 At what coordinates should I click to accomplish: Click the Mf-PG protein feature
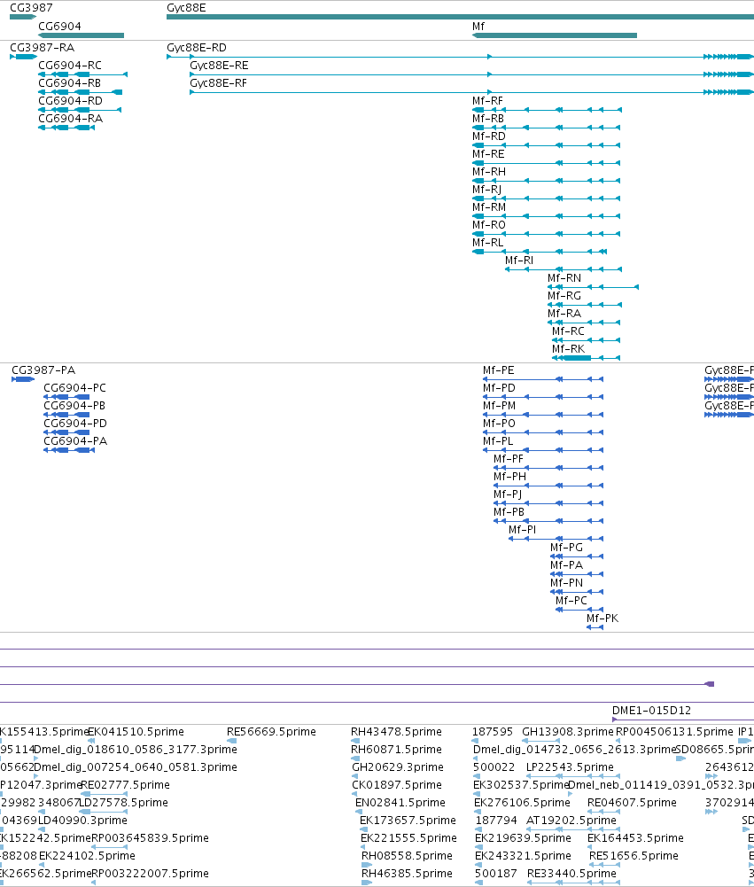click(577, 556)
